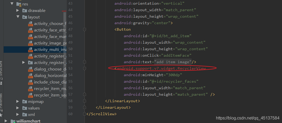This screenshot has height=123, width=282.
Task: Open the Structure tool window tab
Action: 1,73
